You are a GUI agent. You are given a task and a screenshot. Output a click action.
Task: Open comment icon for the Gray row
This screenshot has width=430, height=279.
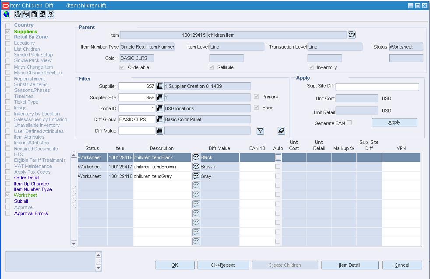tap(196, 176)
